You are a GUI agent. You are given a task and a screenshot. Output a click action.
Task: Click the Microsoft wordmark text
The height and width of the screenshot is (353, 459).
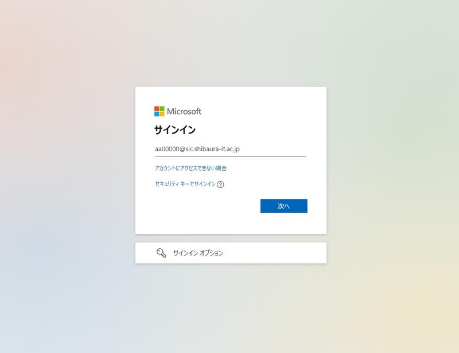coord(184,111)
